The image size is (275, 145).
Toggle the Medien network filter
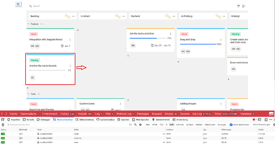199,125
